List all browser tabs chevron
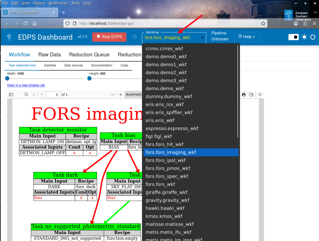The height and width of the screenshot is (241, 319). 315,12
